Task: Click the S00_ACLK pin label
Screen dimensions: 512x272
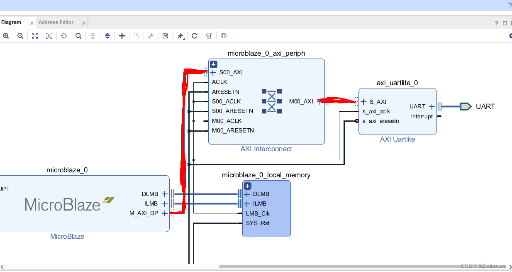Action: click(x=226, y=101)
